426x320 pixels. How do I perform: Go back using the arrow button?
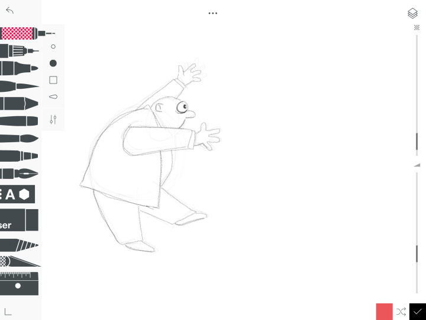pyautogui.click(x=9, y=11)
